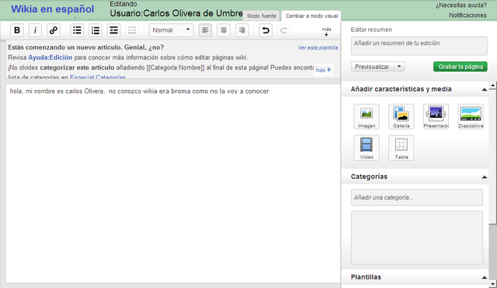Image resolution: width=497 pixels, height=288 pixels.
Task: Open the Normal paragraph format dropdown
Action: tap(172, 30)
